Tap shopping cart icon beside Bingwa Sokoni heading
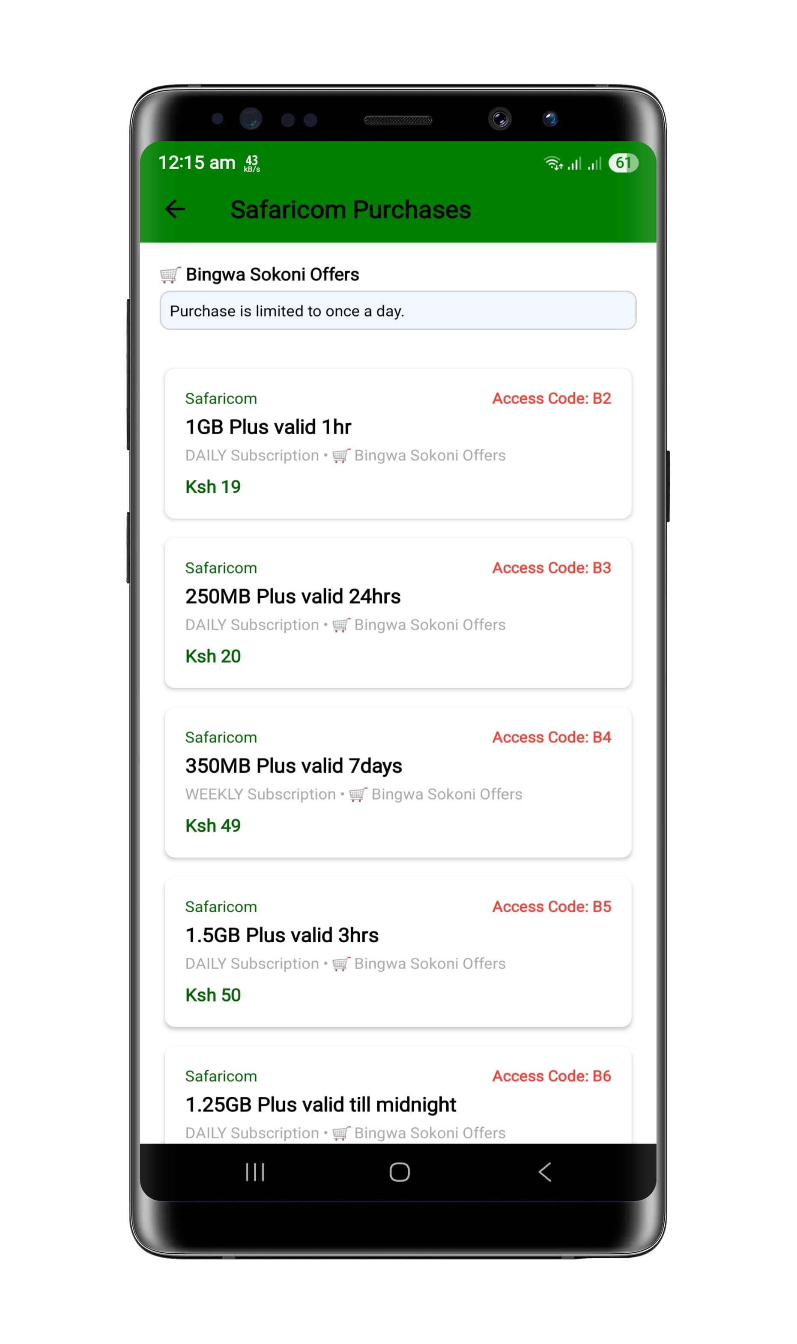797x1344 pixels. pos(170,275)
